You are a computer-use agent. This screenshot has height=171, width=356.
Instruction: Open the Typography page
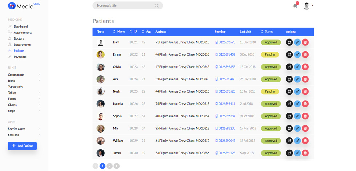pyautogui.click(x=15, y=87)
